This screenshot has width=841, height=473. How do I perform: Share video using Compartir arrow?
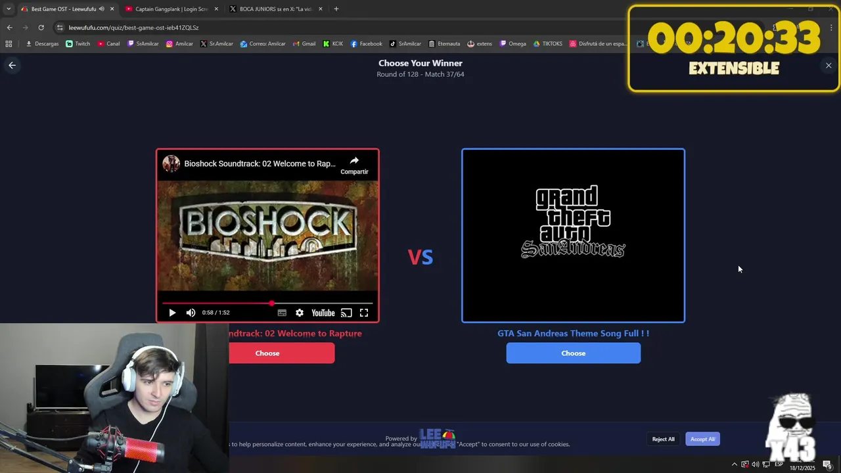point(354,165)
